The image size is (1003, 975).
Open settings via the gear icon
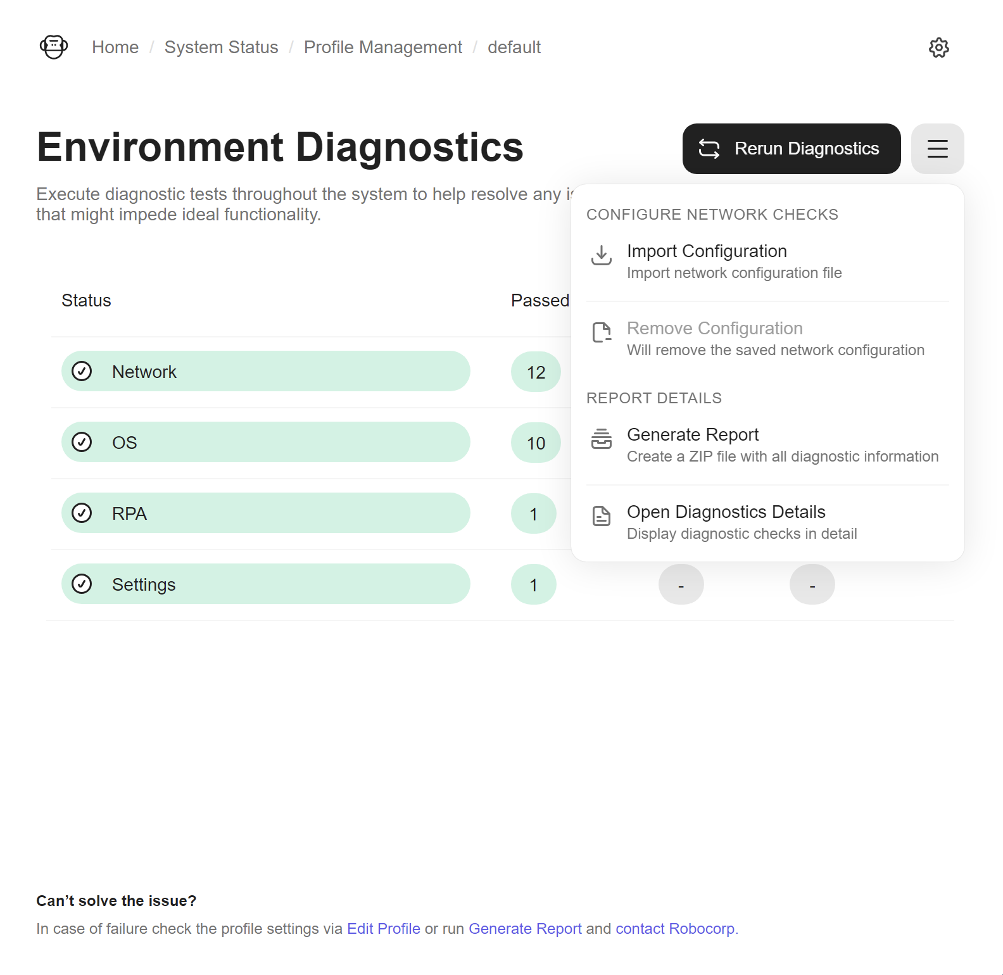pyautogui.click(x=939, y=47)
